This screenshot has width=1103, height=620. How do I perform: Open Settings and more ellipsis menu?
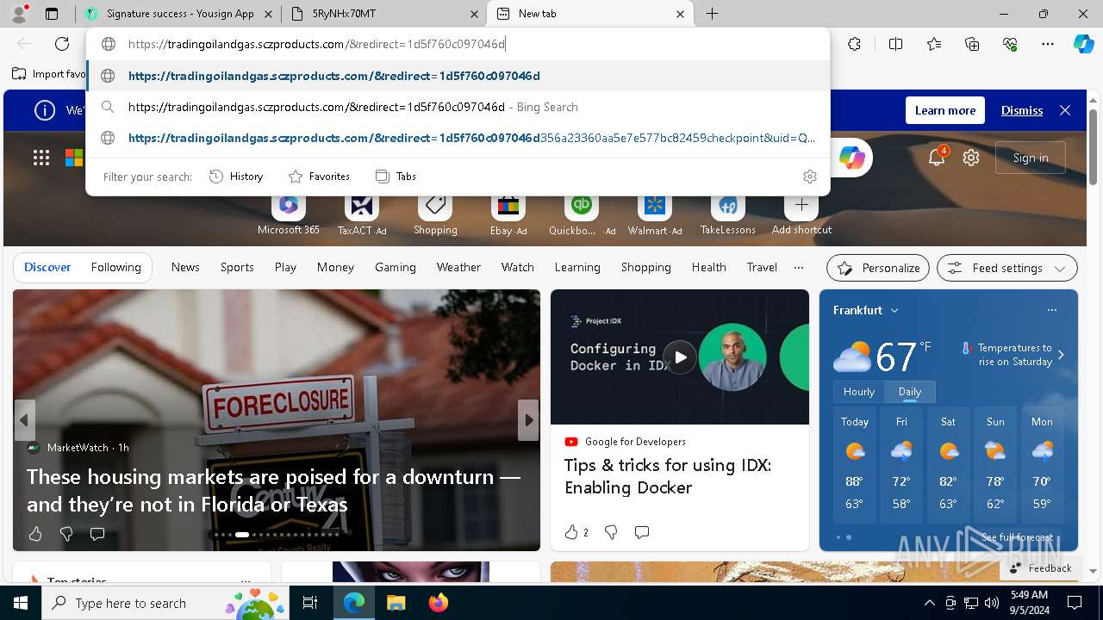coord(1048,44)
